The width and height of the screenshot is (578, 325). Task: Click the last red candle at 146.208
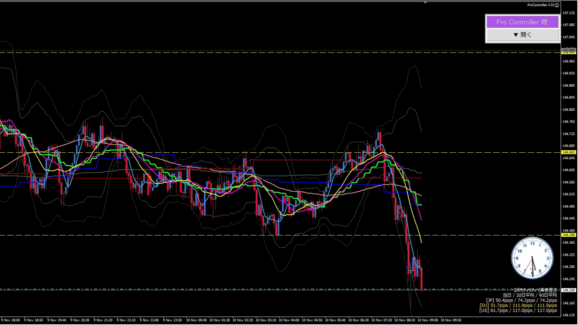coord(421,279)
